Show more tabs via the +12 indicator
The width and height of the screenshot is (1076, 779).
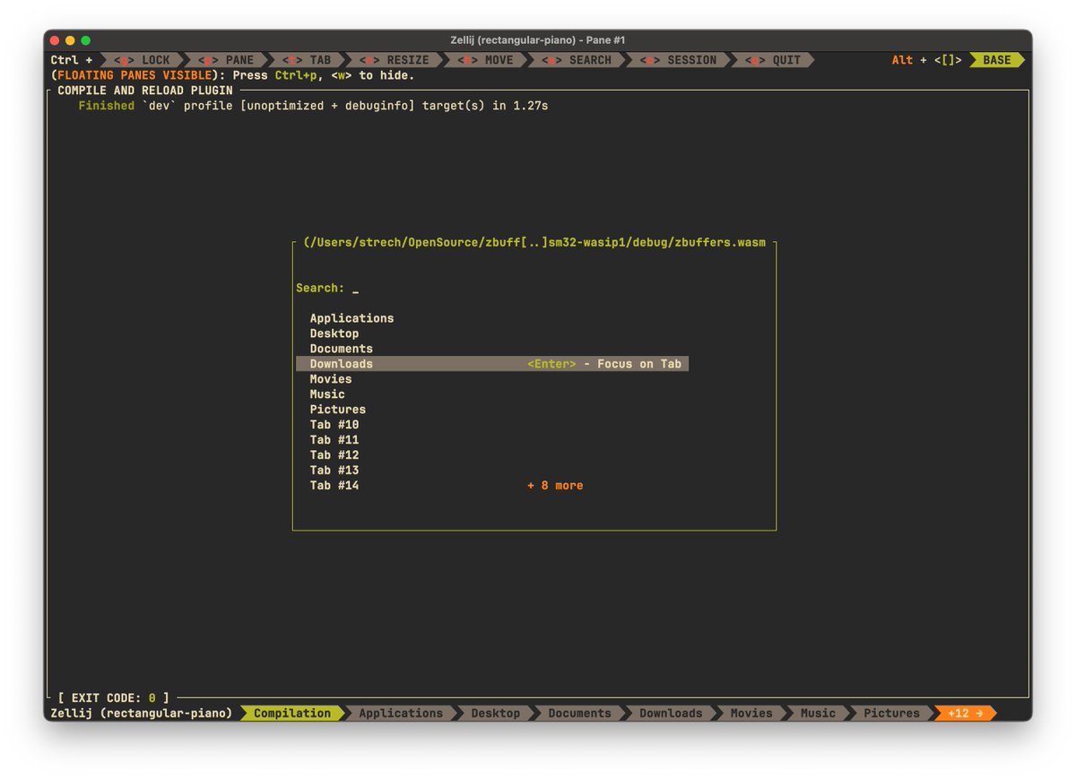point(965,714)
